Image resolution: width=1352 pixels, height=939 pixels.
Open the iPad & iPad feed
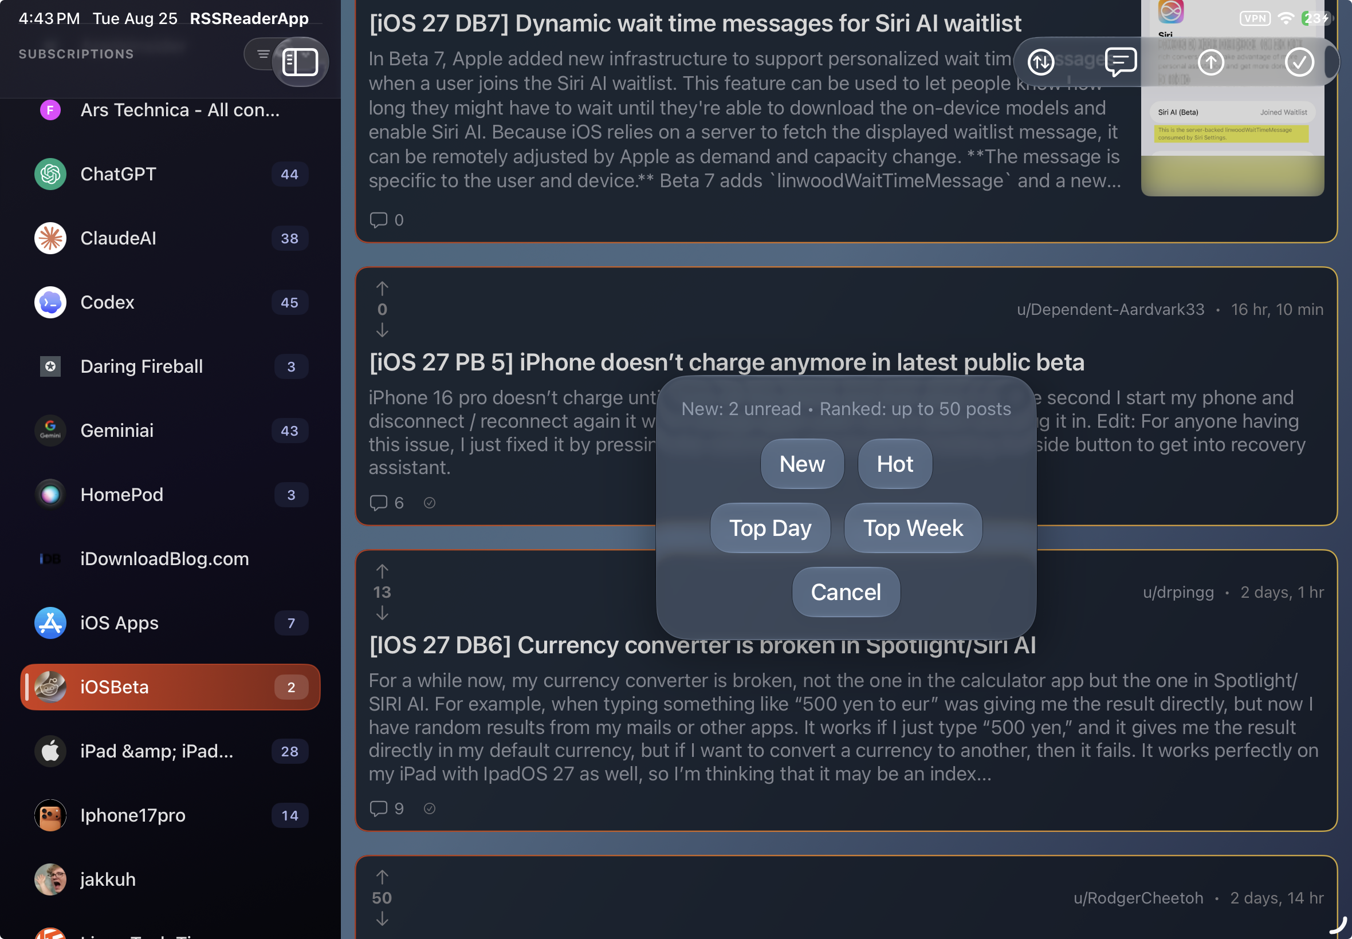(x=171, y=751)
